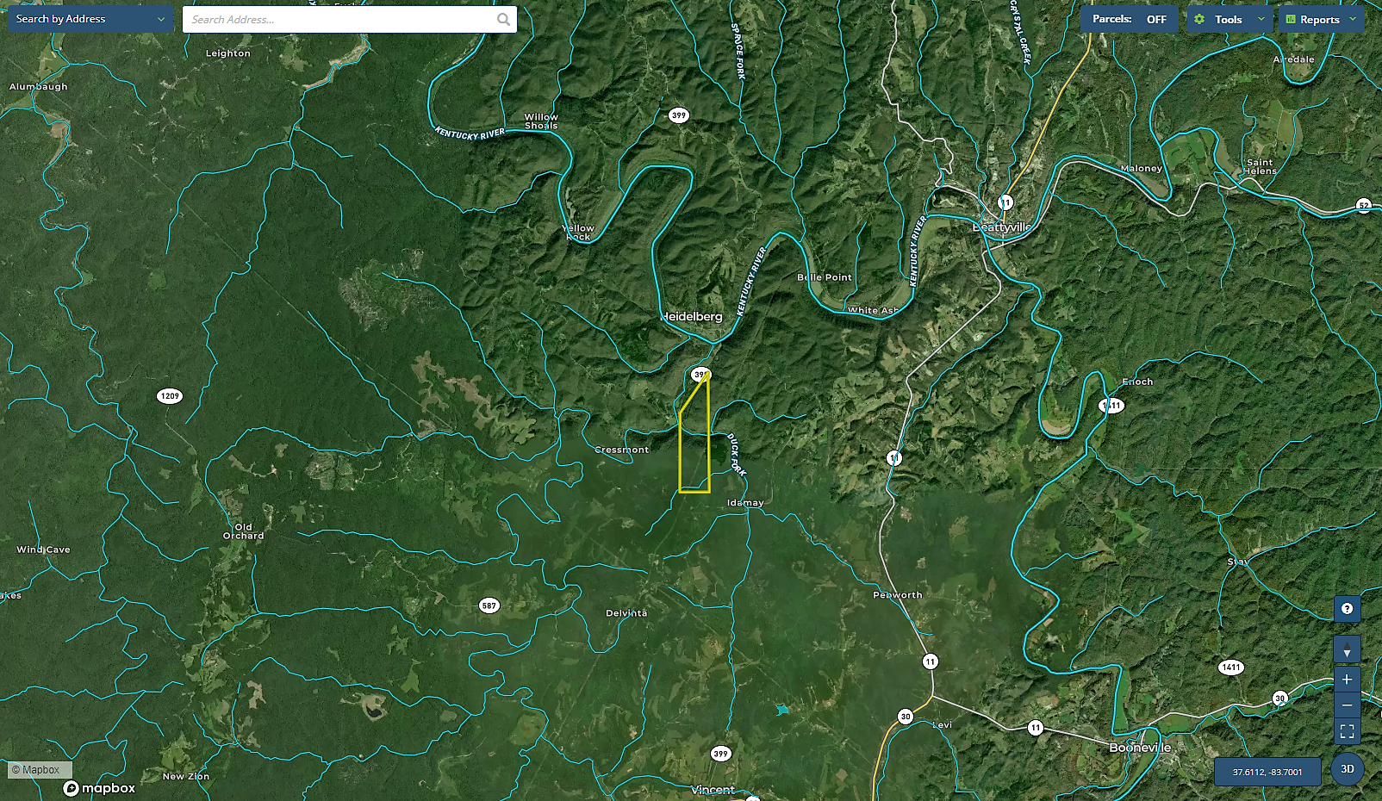Click the Reports sheet icon
Screen dimensions: 1382x801
(1291, 19)
